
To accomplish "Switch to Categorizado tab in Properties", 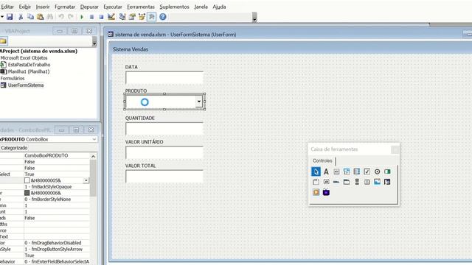I will click(14, 148).
